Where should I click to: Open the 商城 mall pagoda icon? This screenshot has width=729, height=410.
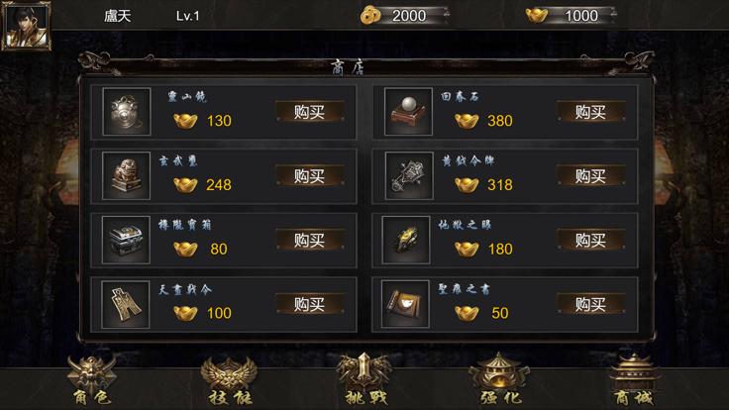tap(634, 379)
